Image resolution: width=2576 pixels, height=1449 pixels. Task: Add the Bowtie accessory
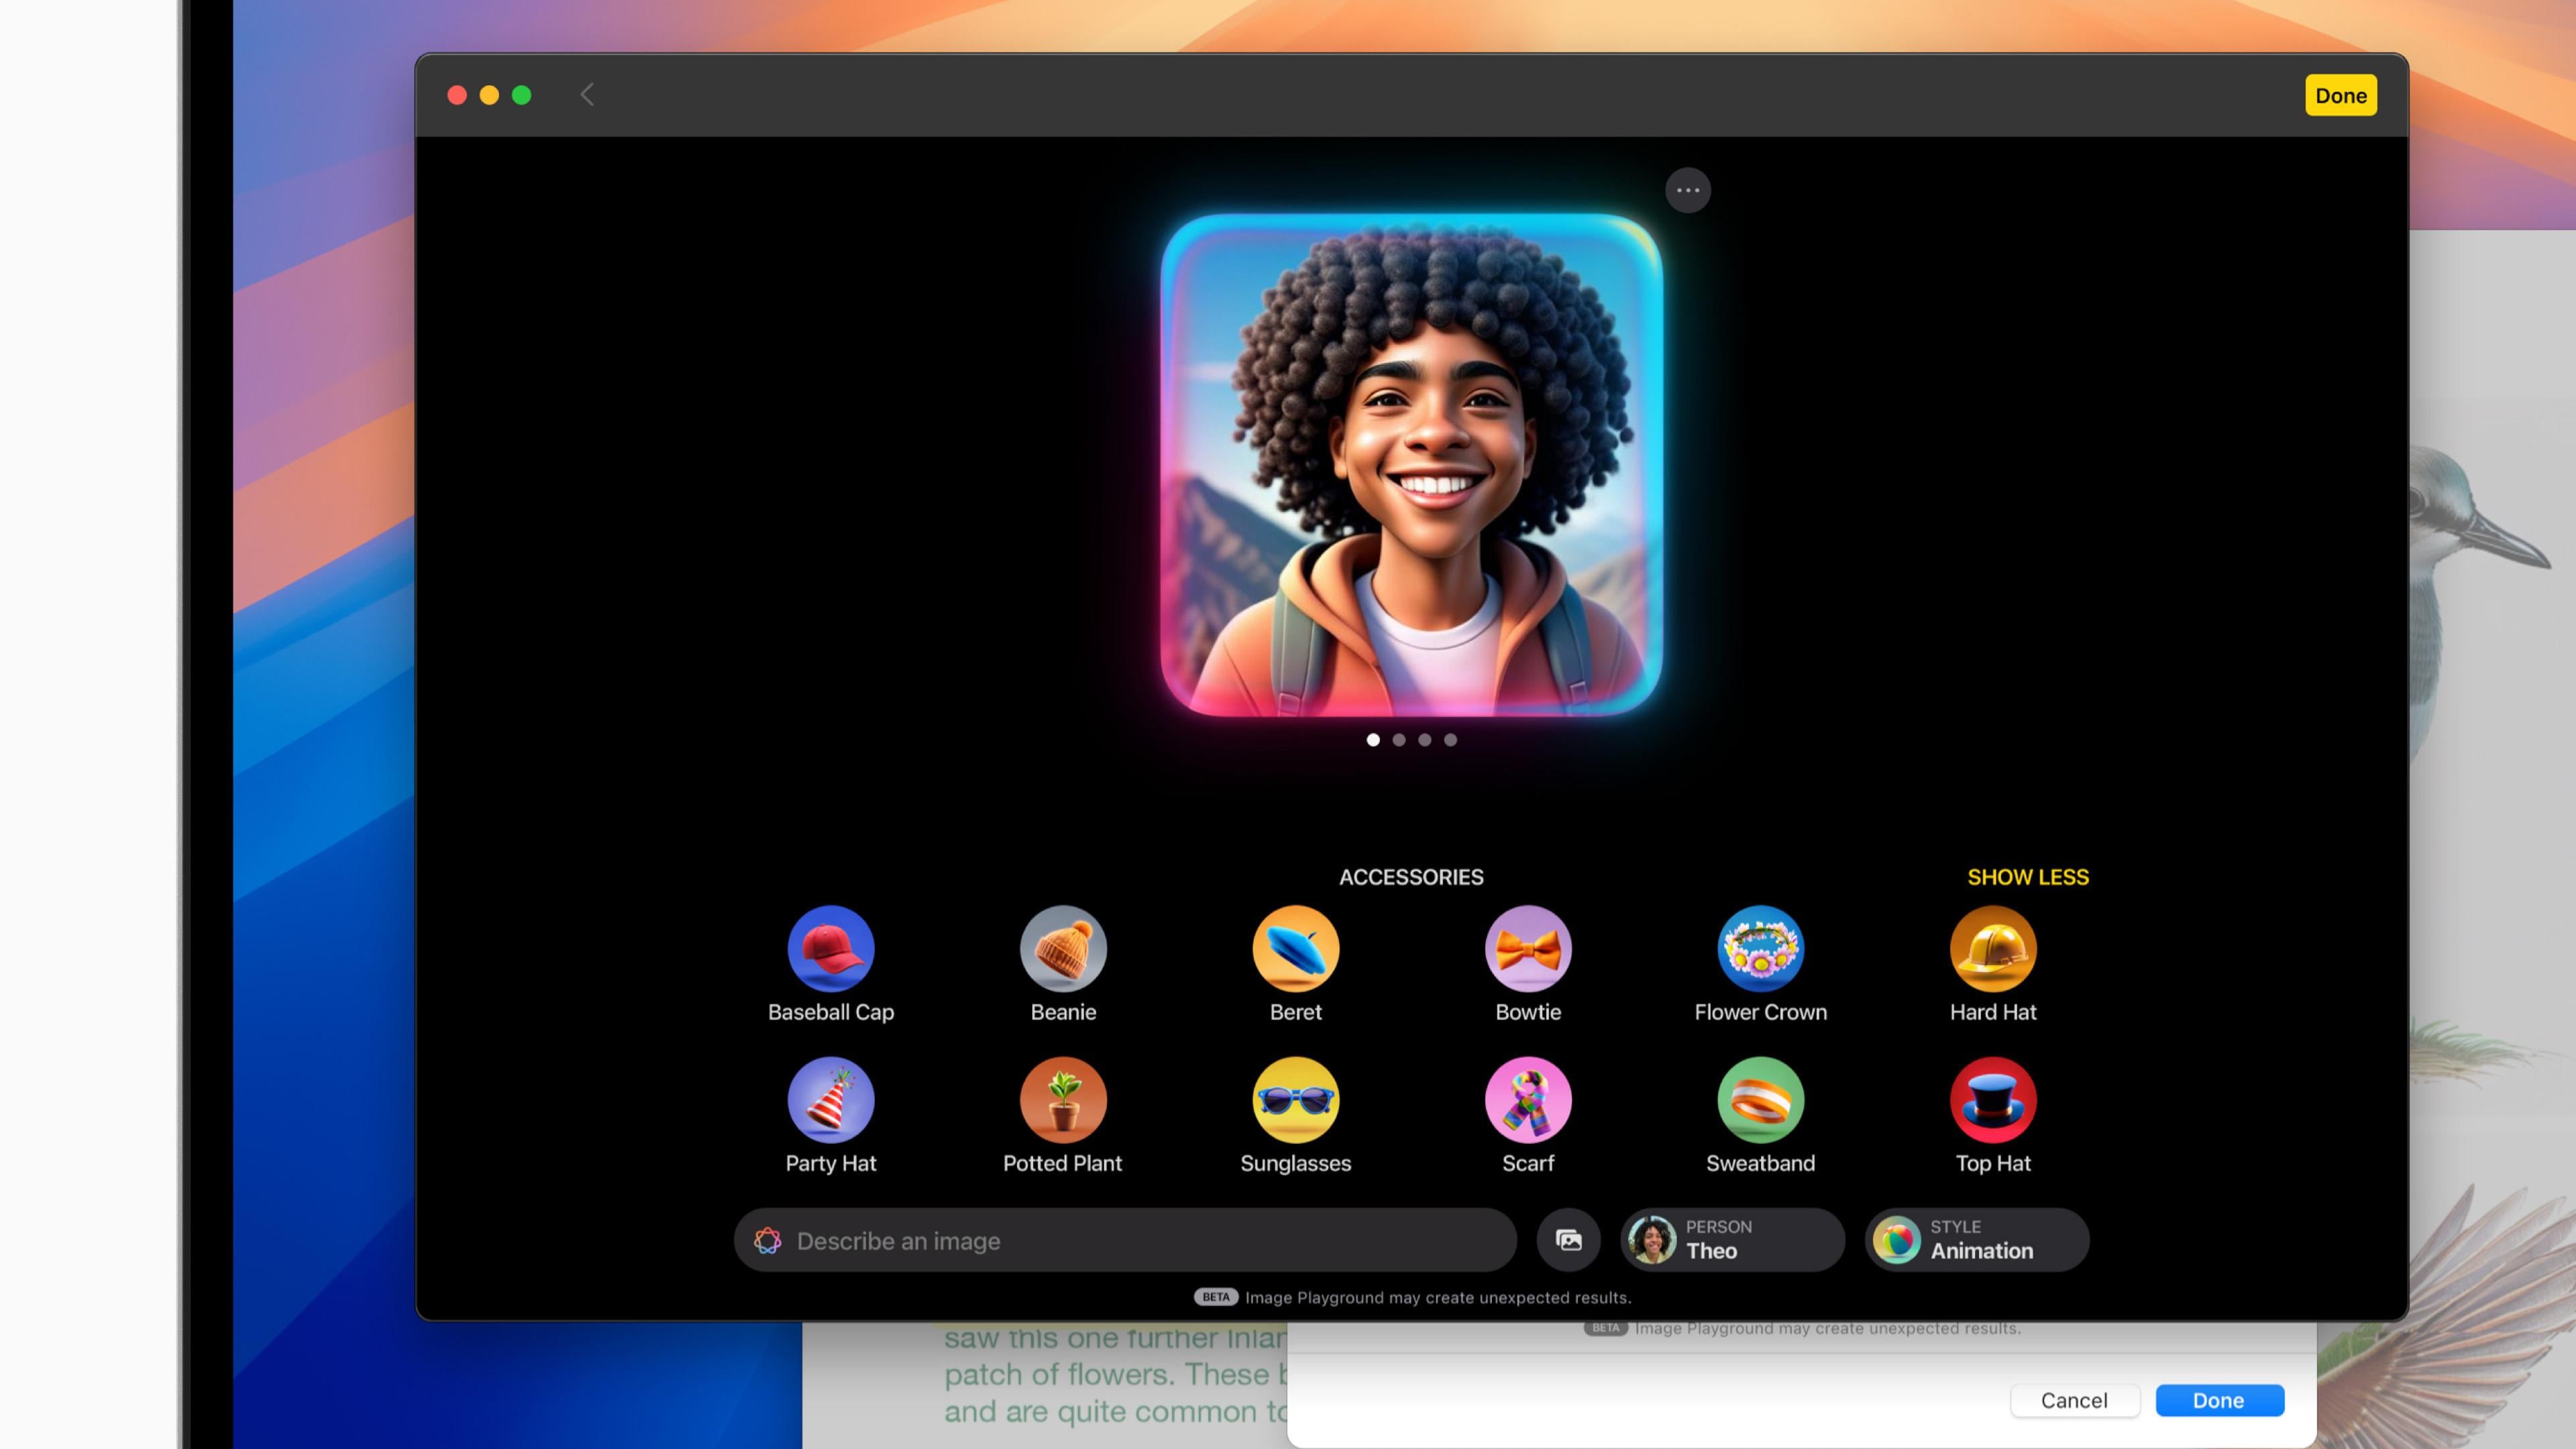(1528, 948)
